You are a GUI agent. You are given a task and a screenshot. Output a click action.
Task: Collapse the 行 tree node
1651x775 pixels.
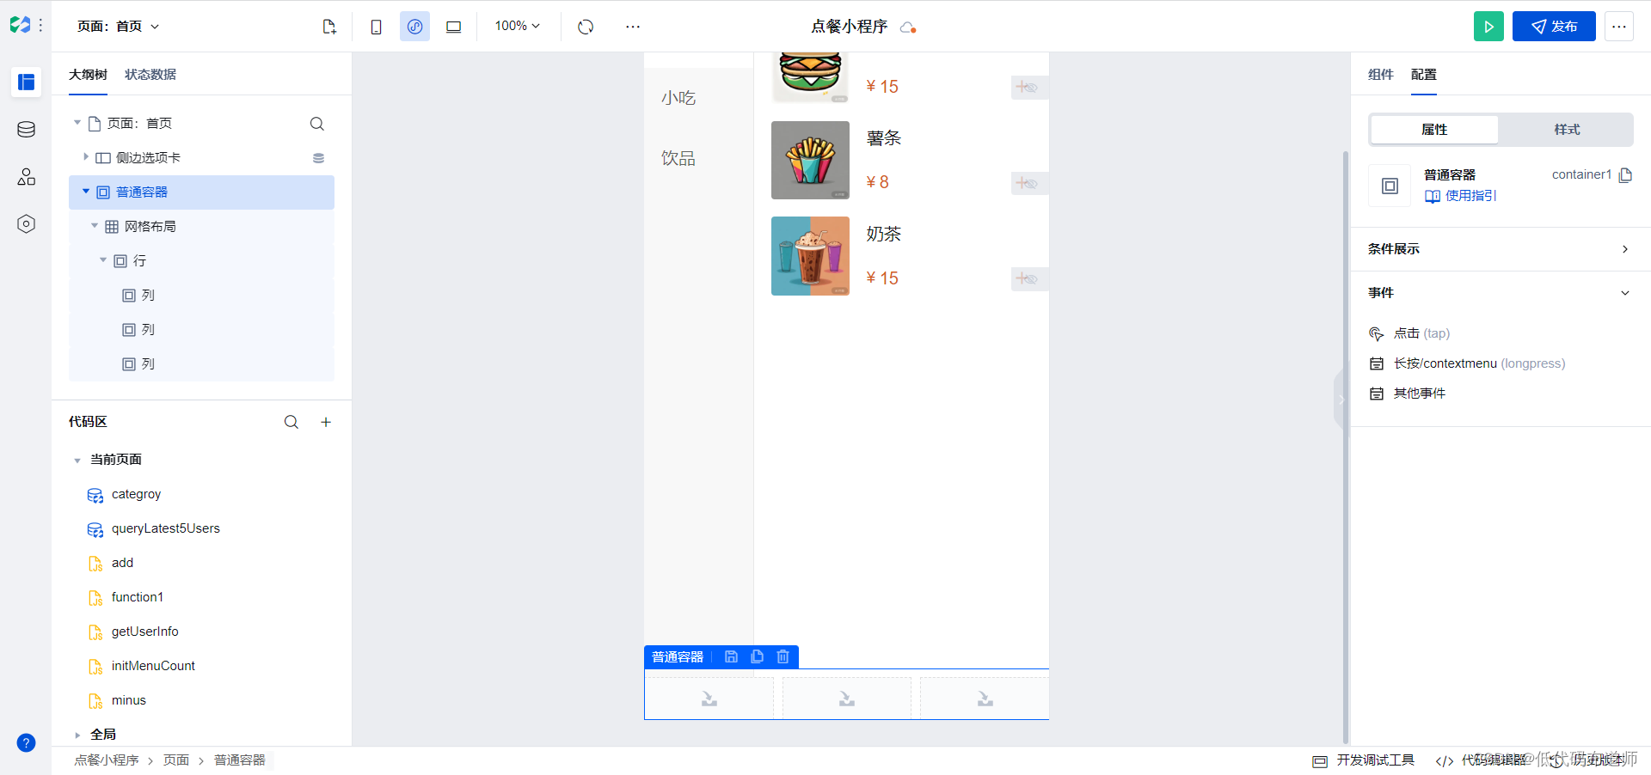click(x=103, y=260)
